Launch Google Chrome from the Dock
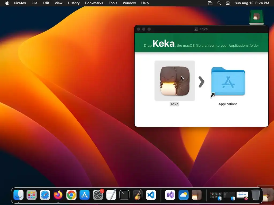 (x=71, y=195)
